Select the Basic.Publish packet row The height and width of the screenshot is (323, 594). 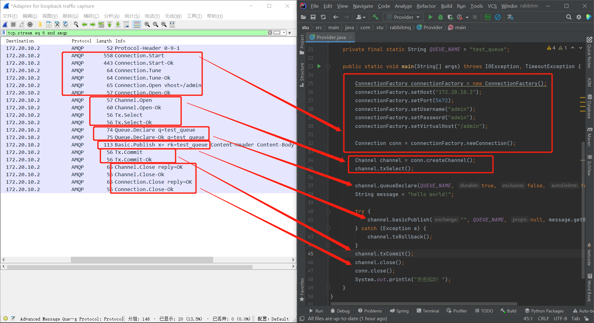[x=148, y=145]
